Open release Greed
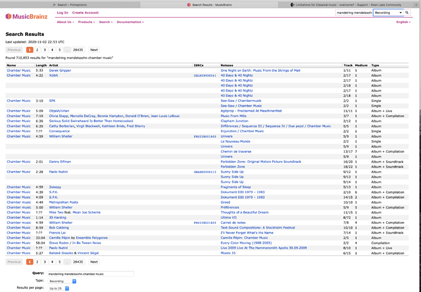 point(225,202)
